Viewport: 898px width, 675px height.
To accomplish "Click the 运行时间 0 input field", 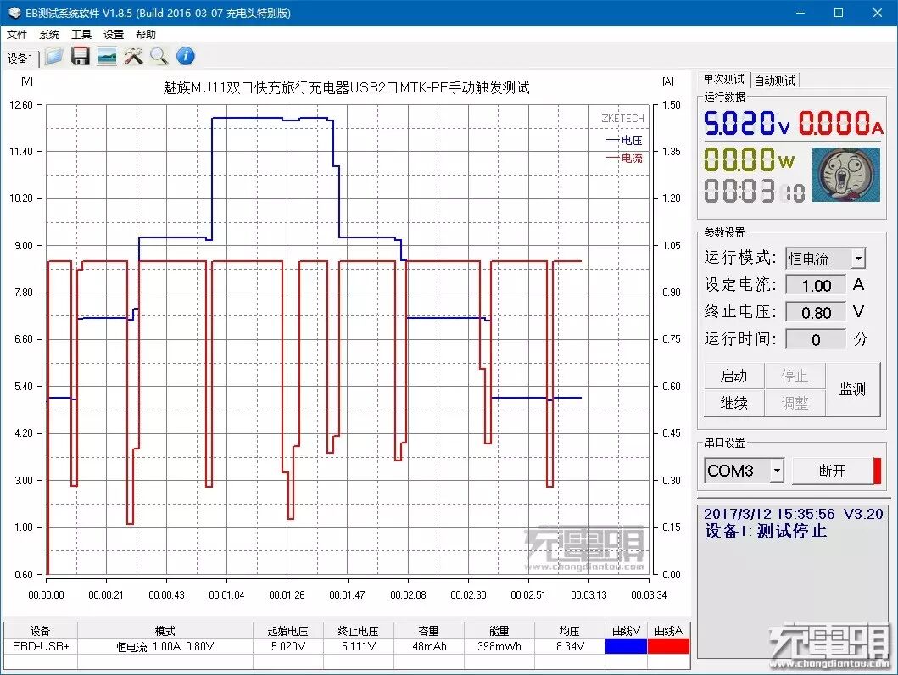I will click(x=816, y=339).
